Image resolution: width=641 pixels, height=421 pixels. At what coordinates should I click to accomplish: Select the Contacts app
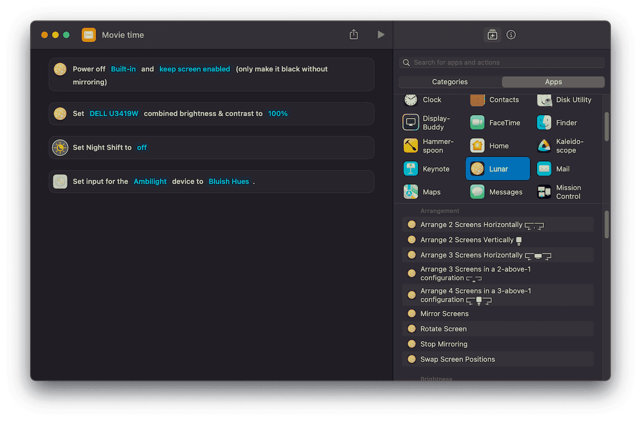pos(494,100)
